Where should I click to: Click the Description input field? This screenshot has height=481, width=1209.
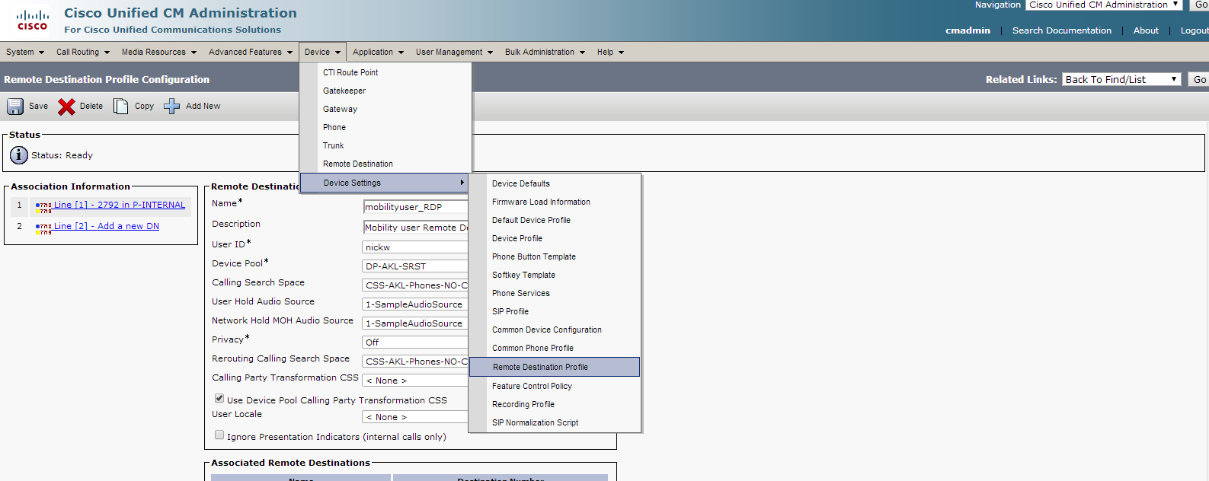coord(415,227)
